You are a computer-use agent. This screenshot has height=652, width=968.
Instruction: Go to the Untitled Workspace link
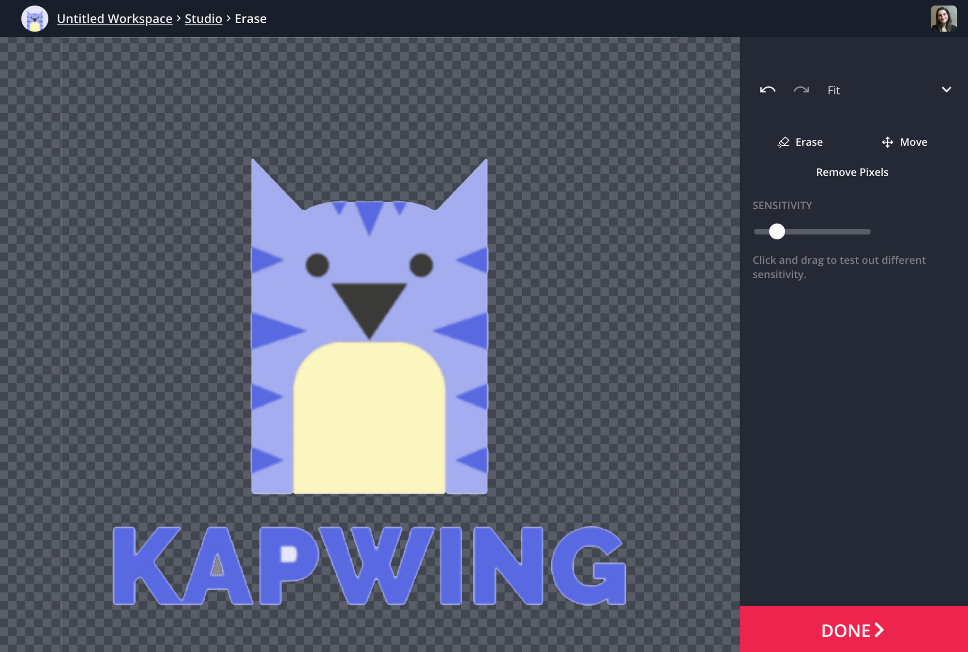tap(114, 19)
